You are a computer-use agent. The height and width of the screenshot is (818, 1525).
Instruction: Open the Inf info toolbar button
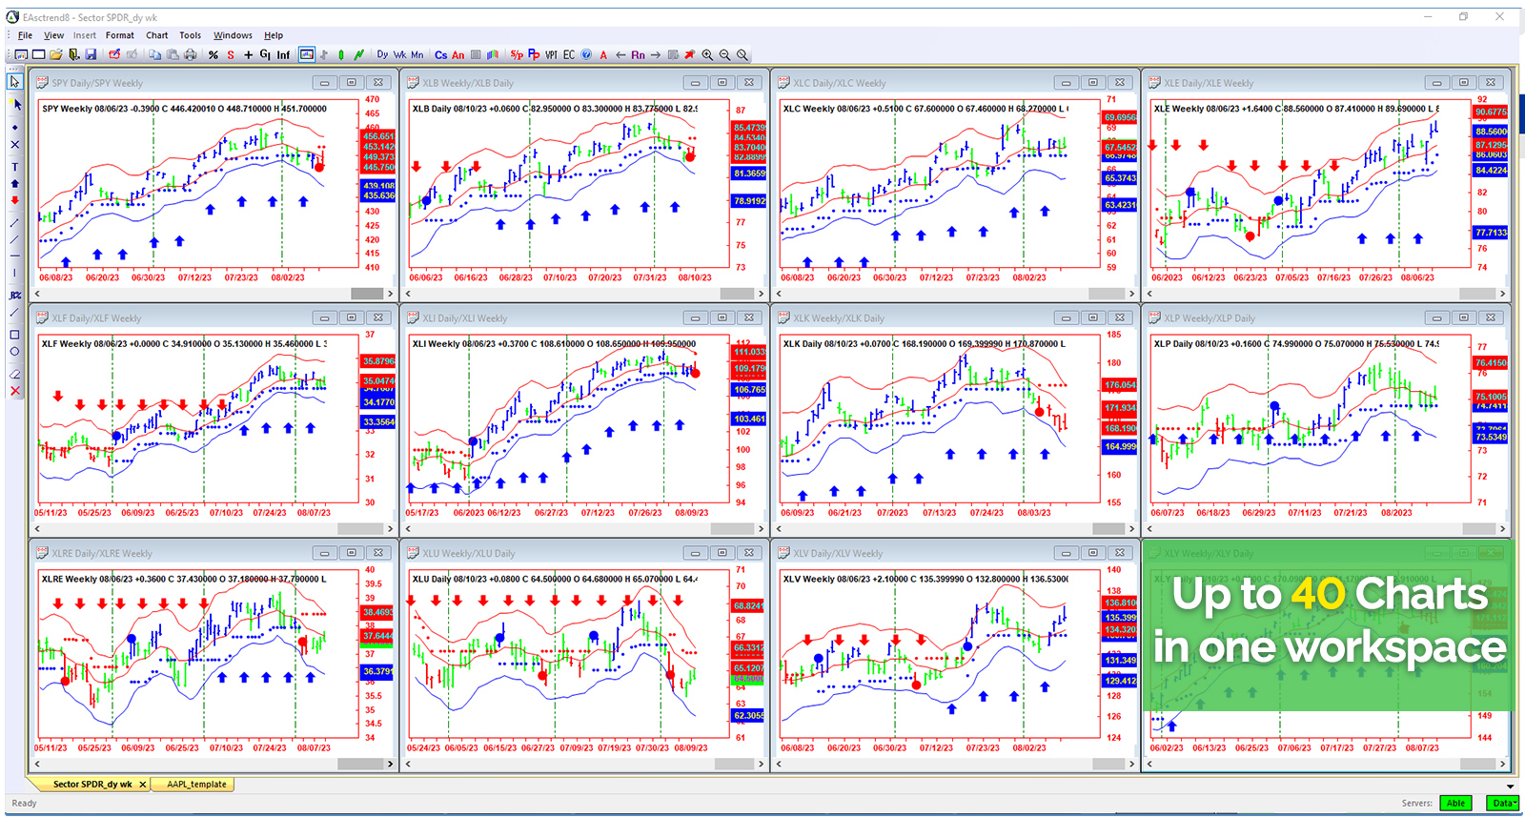pos(283,54)
